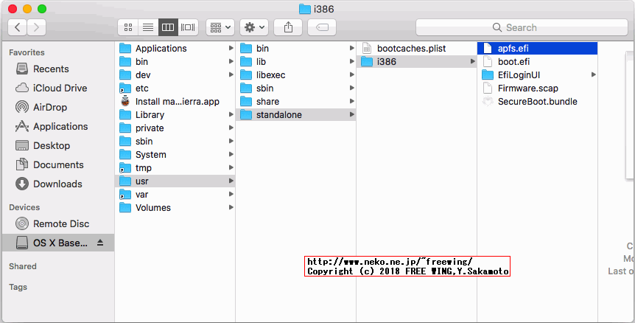
Task: Switch to list view
Action: point(148,27)
